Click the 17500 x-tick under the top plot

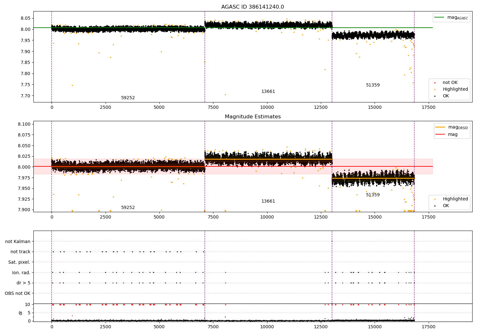[x=428, y=108]
